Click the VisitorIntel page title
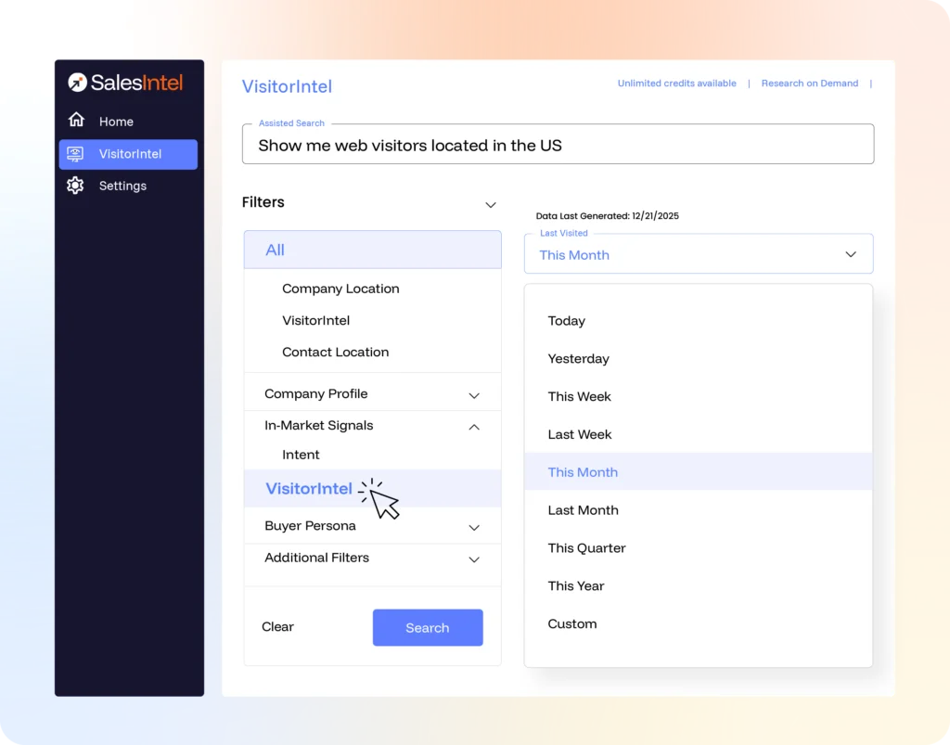Image resolution: width=950 pixels, height=745 pixels. (287, 86)
